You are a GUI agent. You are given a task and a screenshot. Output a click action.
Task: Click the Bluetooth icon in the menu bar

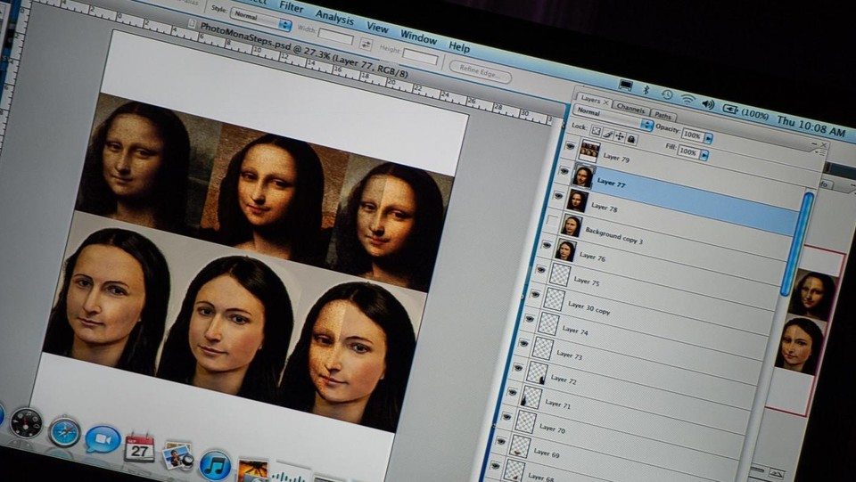[647, 89]
